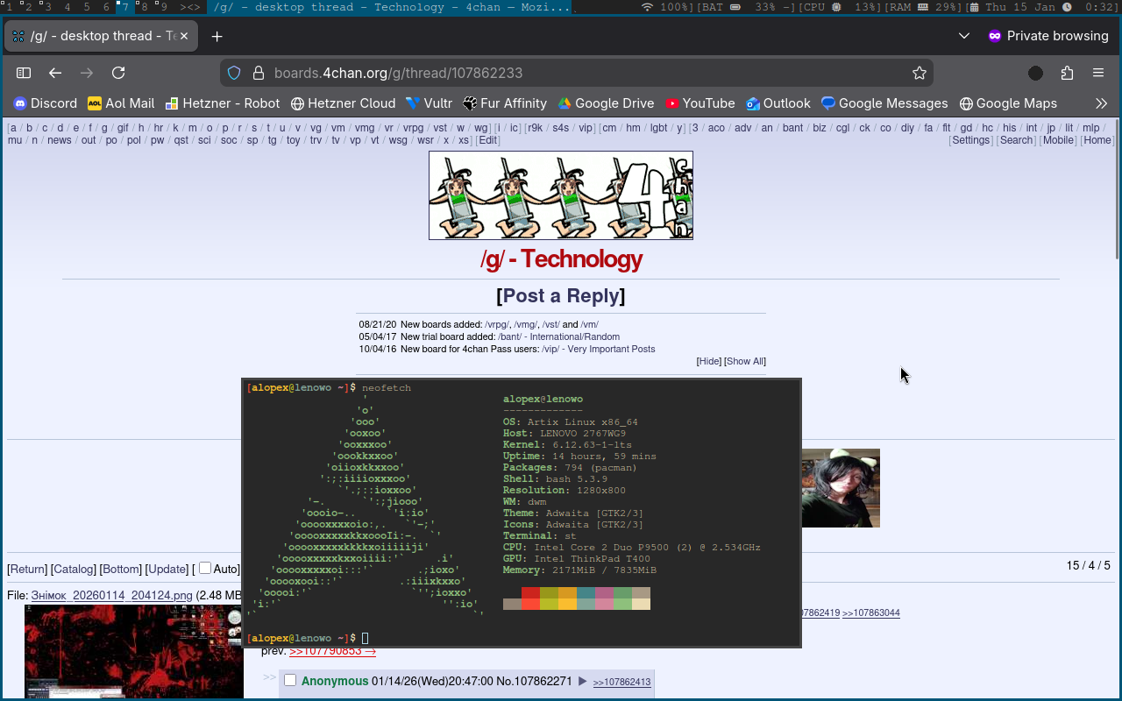This screenshot has height=701, width=1122.
Task: Click the dark circular toolbar icon beside extensions
Action: coord(1035,73)
